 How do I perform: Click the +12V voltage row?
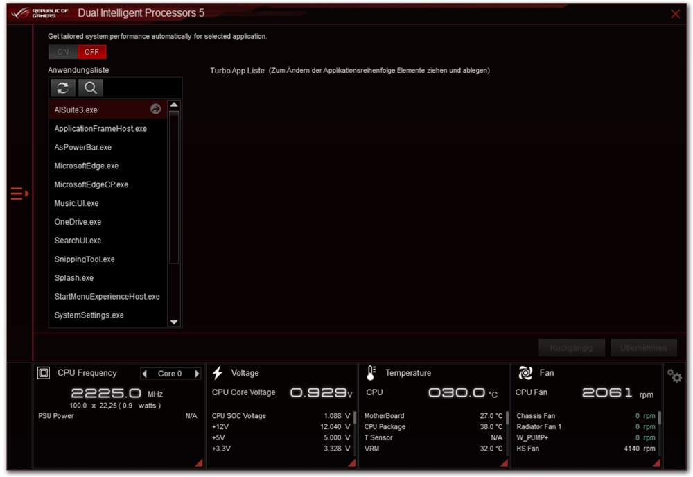click(281, 426)
